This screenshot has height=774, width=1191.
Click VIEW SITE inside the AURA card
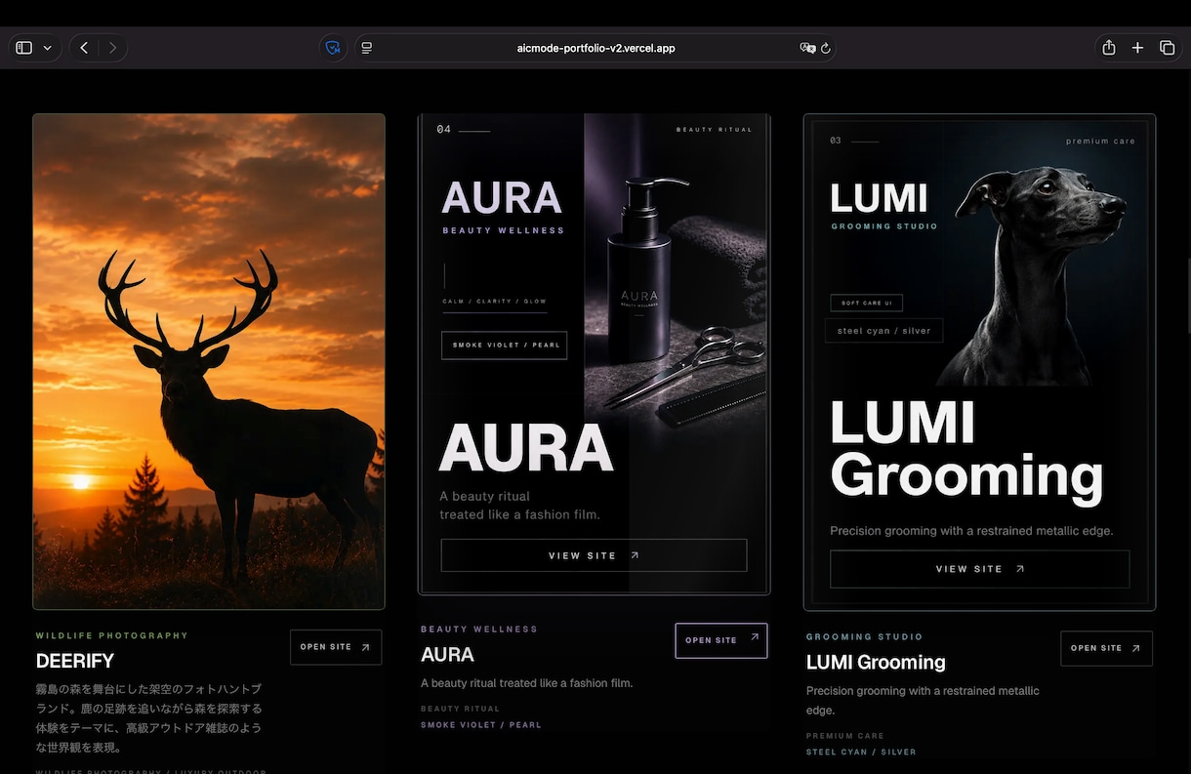click(x=594, y=555)
